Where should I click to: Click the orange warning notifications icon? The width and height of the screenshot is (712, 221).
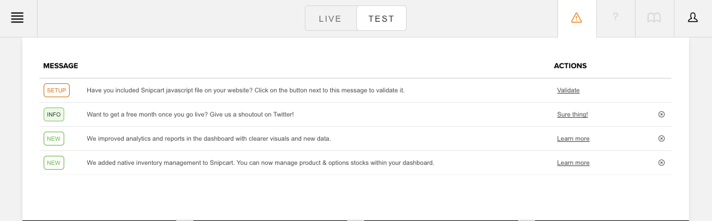pos(576,18)
